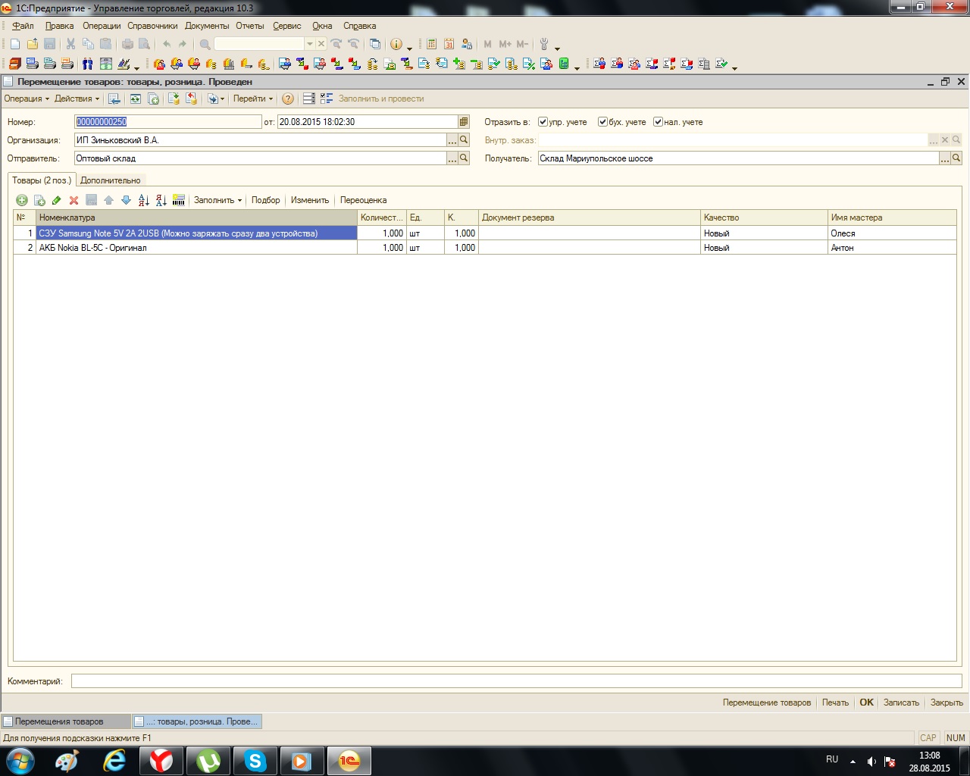970x776 pixels.
Task: Toggle the упр. учете checkbox
Action: coord(543,122)
